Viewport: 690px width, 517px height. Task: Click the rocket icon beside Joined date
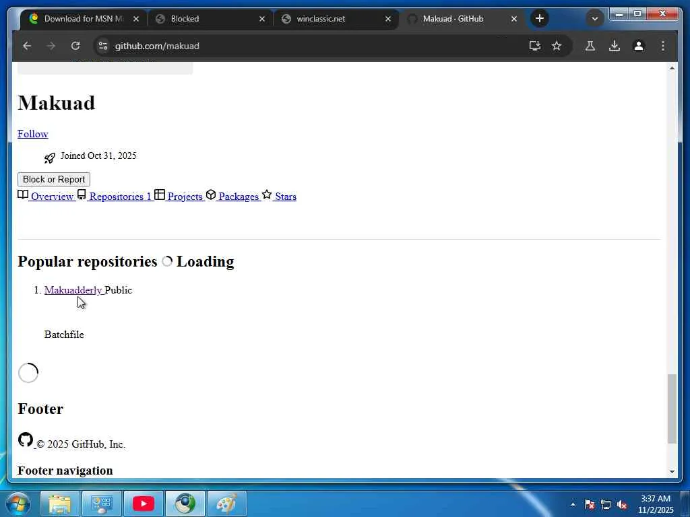[50, 158]
